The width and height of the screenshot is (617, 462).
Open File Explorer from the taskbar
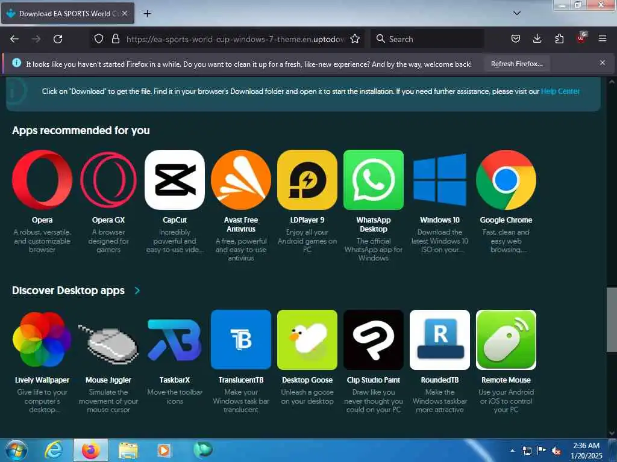click(128, 451)
